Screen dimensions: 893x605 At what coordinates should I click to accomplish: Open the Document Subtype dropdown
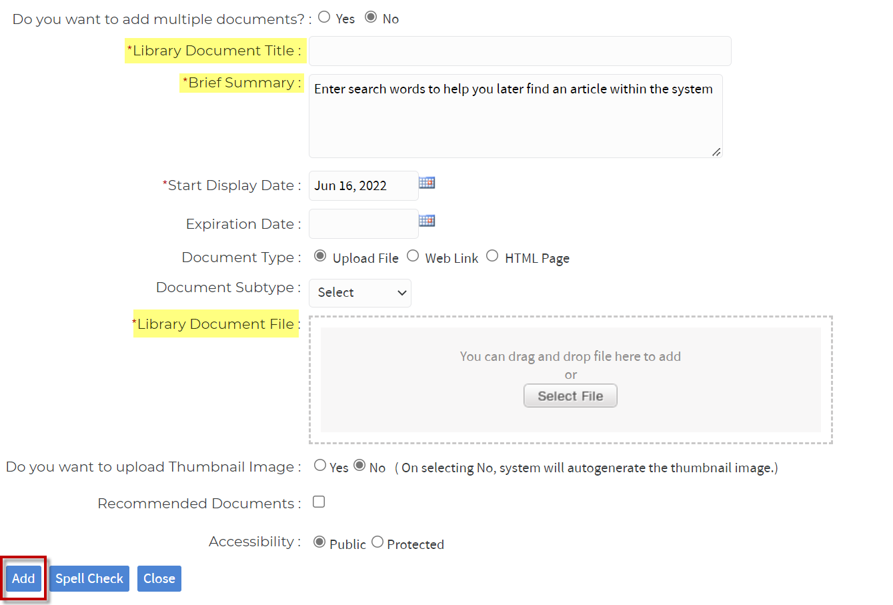[x=360, y=293]
